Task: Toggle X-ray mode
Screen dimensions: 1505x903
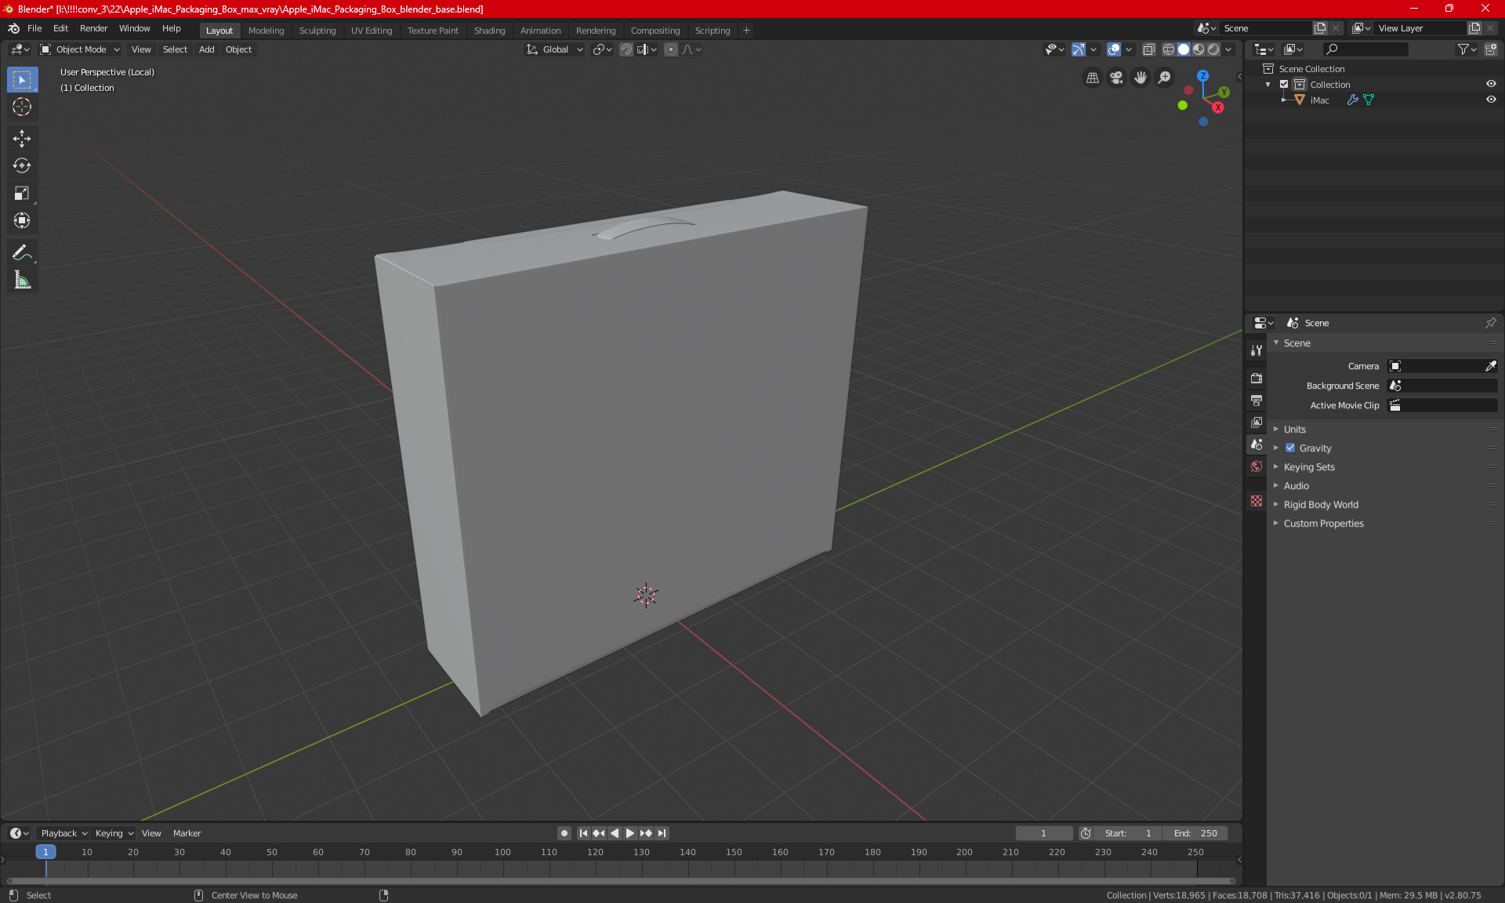Action: point(1148,49)
